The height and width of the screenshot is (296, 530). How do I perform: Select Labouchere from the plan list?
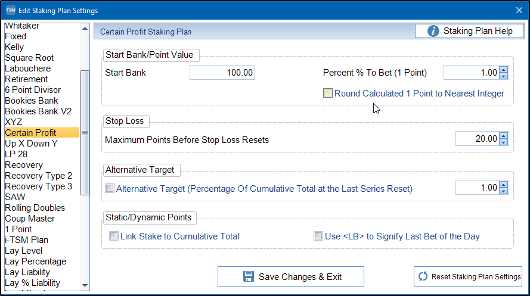(27, 68)
